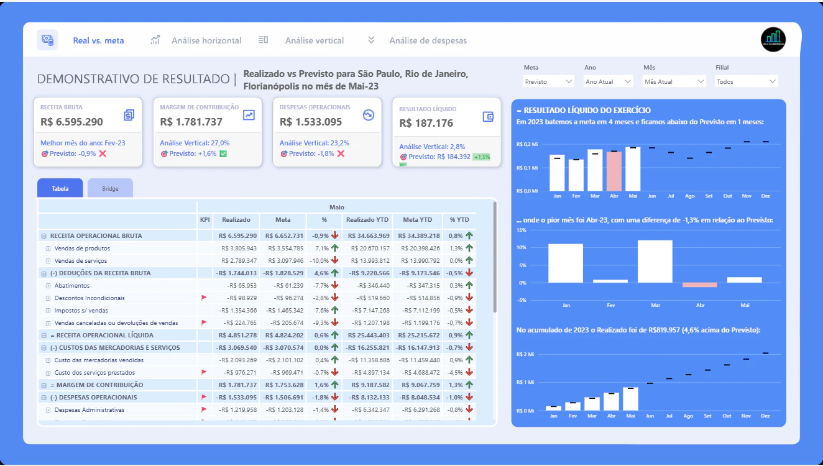The height and width of the screenshot is (466, 823).
Task: Click the Mai bar in the accumulated chart
Action: (630, 399)
